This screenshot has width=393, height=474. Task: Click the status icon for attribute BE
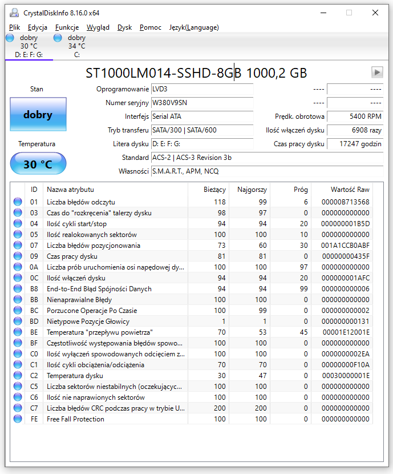(18, 332)
